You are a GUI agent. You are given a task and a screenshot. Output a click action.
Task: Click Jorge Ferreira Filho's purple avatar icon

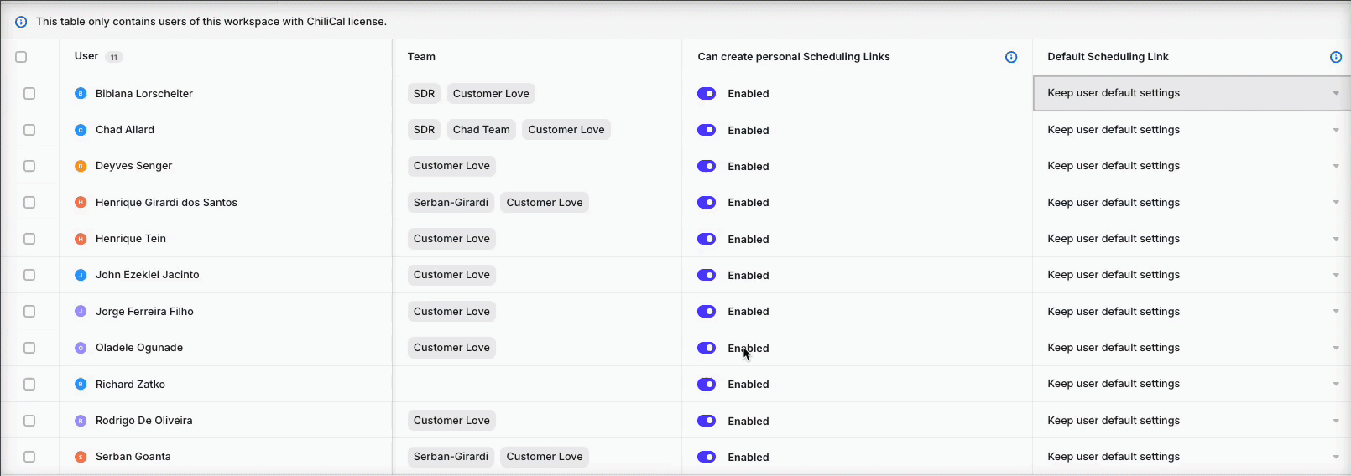click(x=81, y=312)
